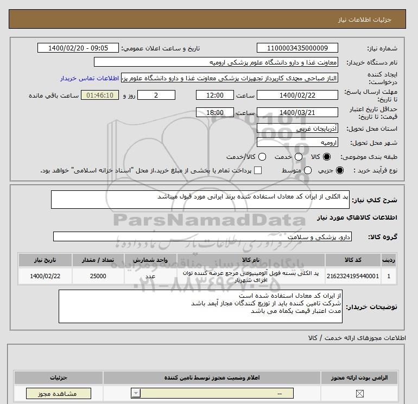
Task: Click the price validity date 1400/03/21 field
Action: [x=297, y=112]
